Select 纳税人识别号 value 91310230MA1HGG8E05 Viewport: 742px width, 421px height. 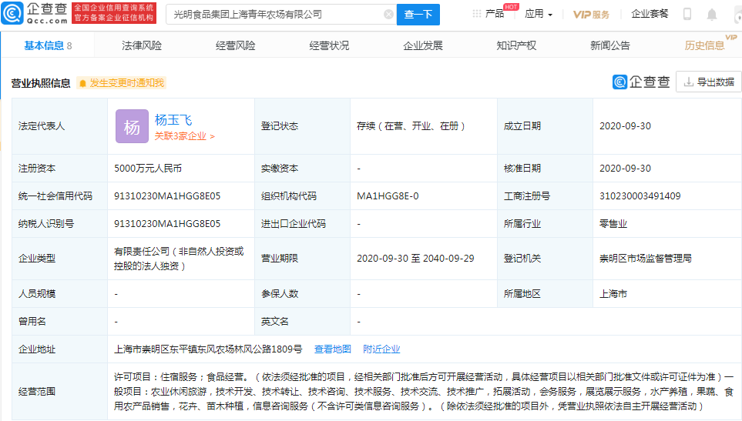pyautogui.click(x=167, y=224)
